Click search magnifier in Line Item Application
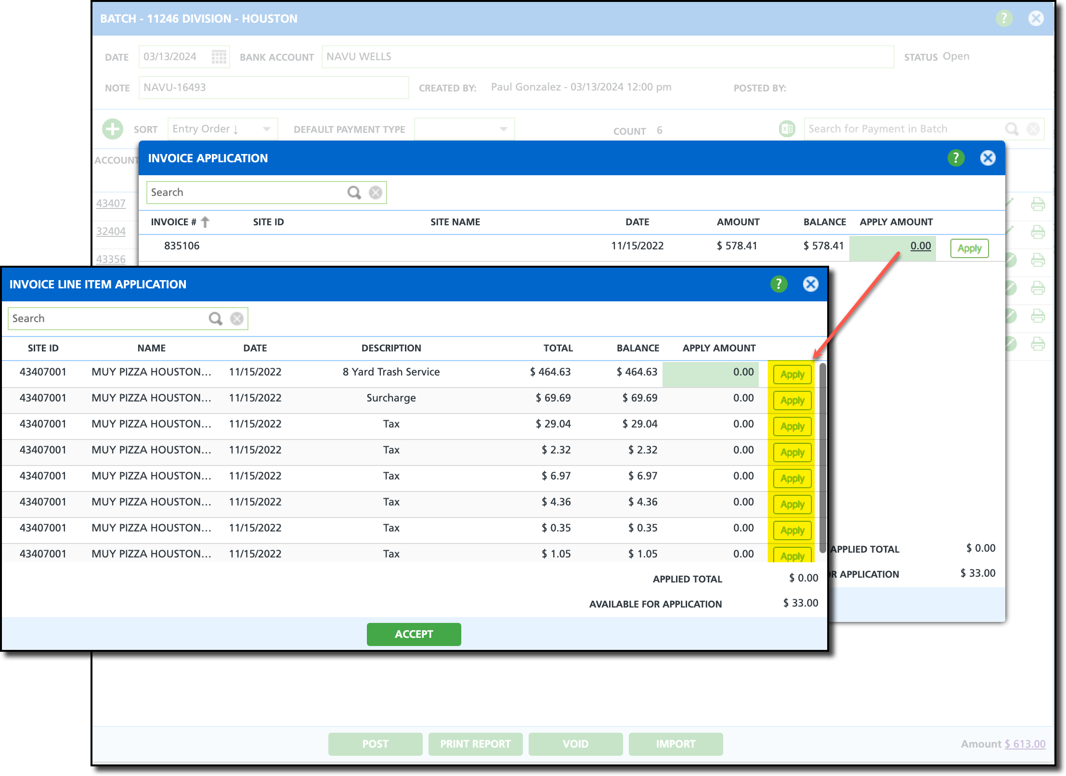 (x=215, y=319)
